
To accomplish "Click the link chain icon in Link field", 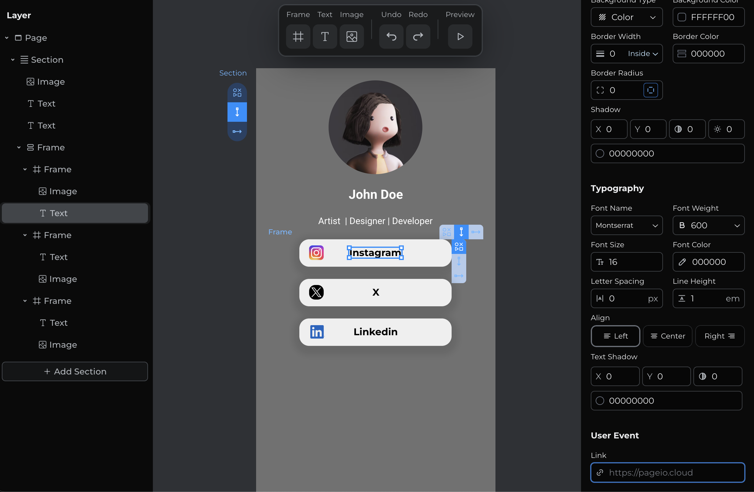I will pos(600,472).
